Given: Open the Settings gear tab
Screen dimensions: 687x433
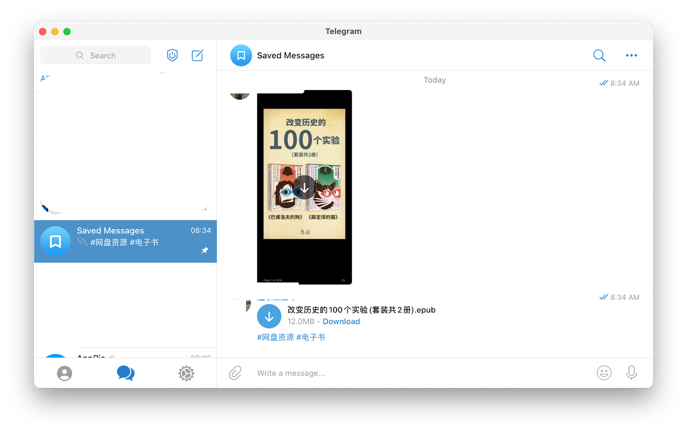Looking at the screenshot, I should click(x=186, y=373).
